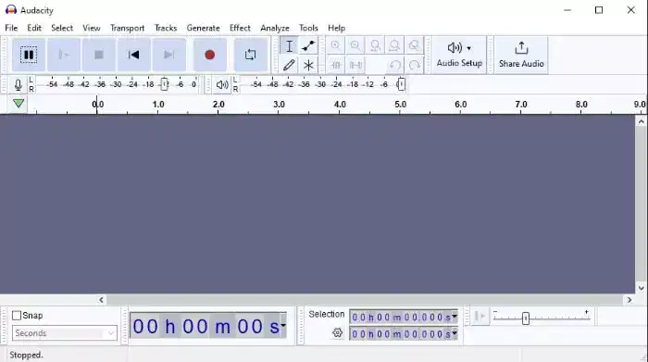Click the green timeline options triangle
Screen dimensions: 648x362
coord(19,104)
